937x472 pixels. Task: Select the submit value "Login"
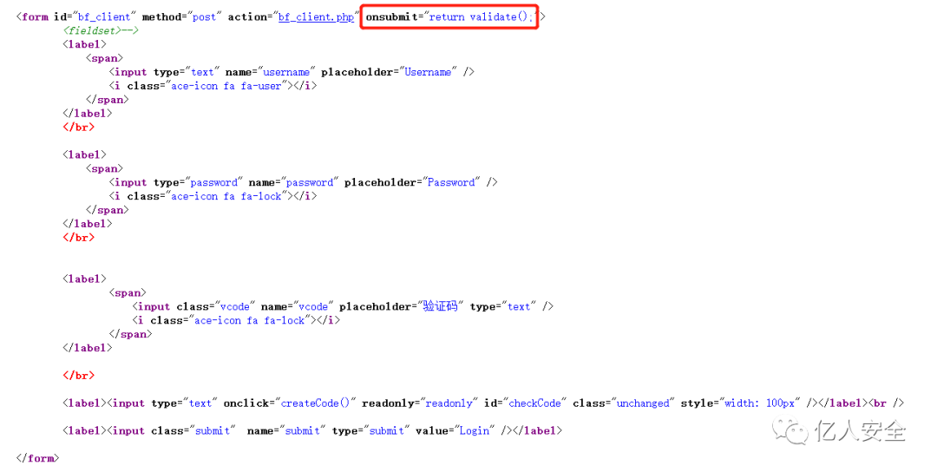pos(475,430)
